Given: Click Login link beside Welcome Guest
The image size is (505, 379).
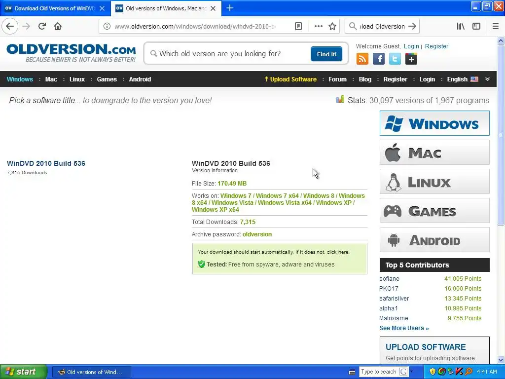Looking at the screenshot, I should [411, 46].
